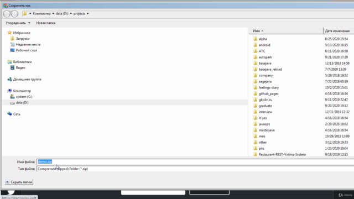
Task: Select the mos folder icon
Action: (x=256, y=137)
